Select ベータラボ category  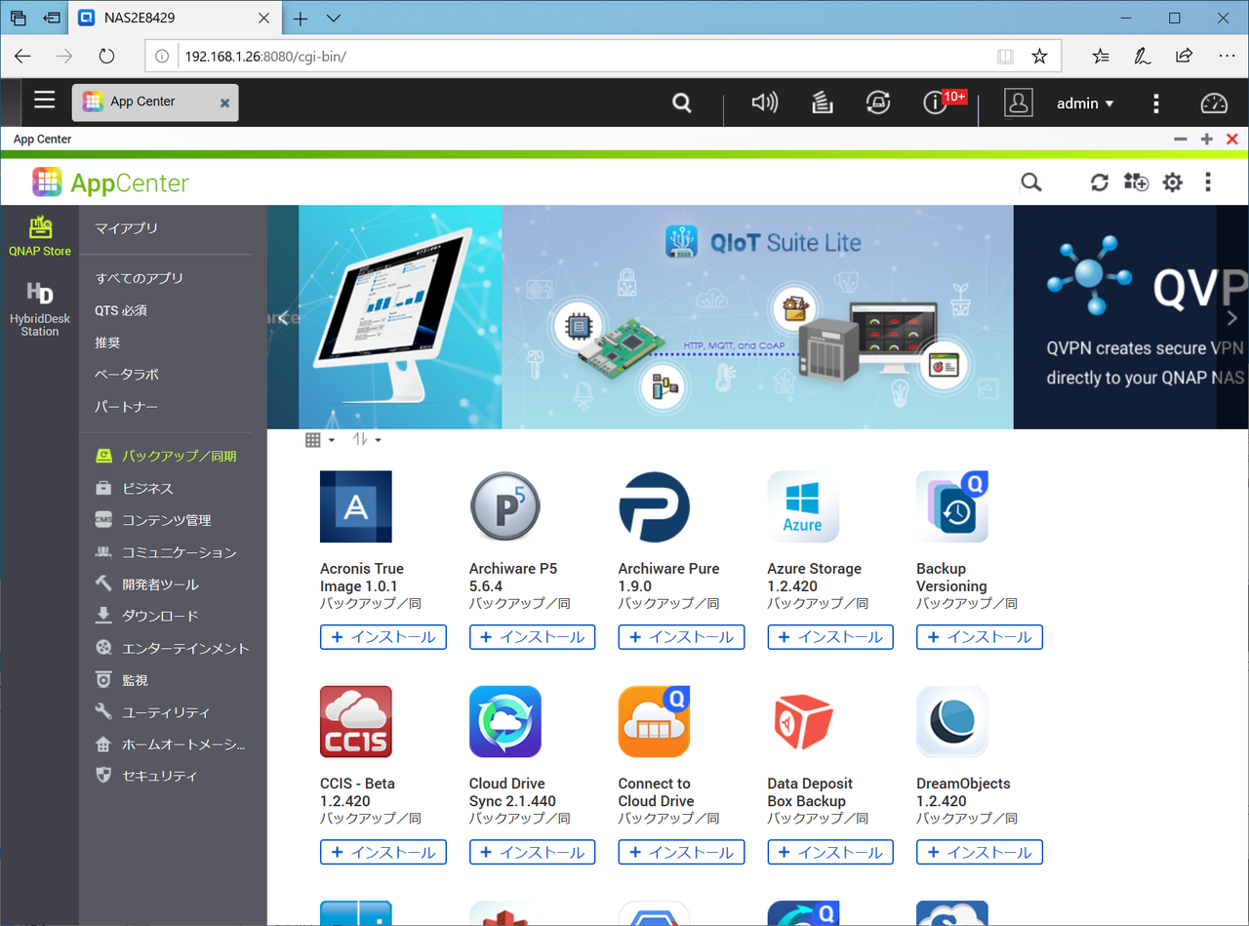(x=126, y=375)
